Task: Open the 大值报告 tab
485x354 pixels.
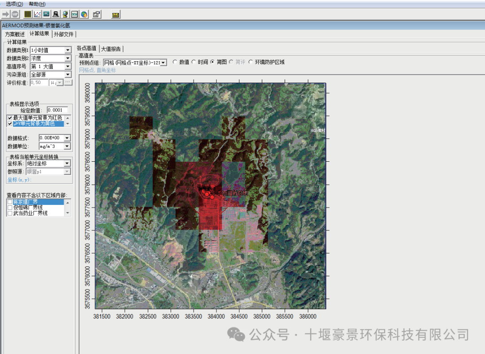Action: click(x=111, y=49)
